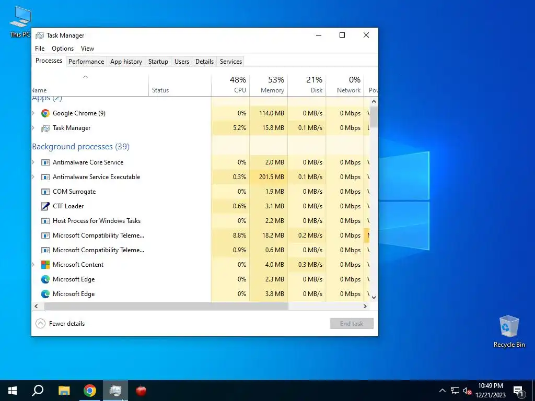The height and width of the screenshot is (401, 535).
Task: Open the Windows Start menu
Action: pos(13,391)
